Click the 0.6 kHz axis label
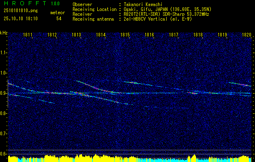This screenshot has height=162, width=255. [x=3, y=154]
